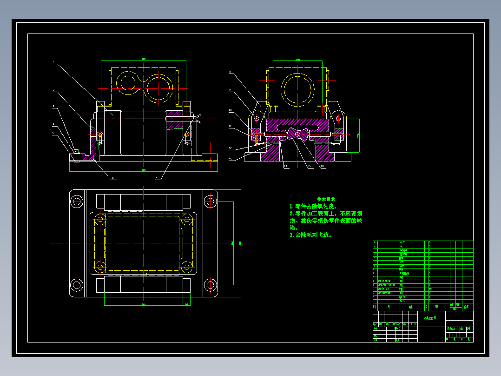Select the 夹具装配图 title text in title block
Image resolution: width=501 pixels, height=376 pixels.
point(430,318)
